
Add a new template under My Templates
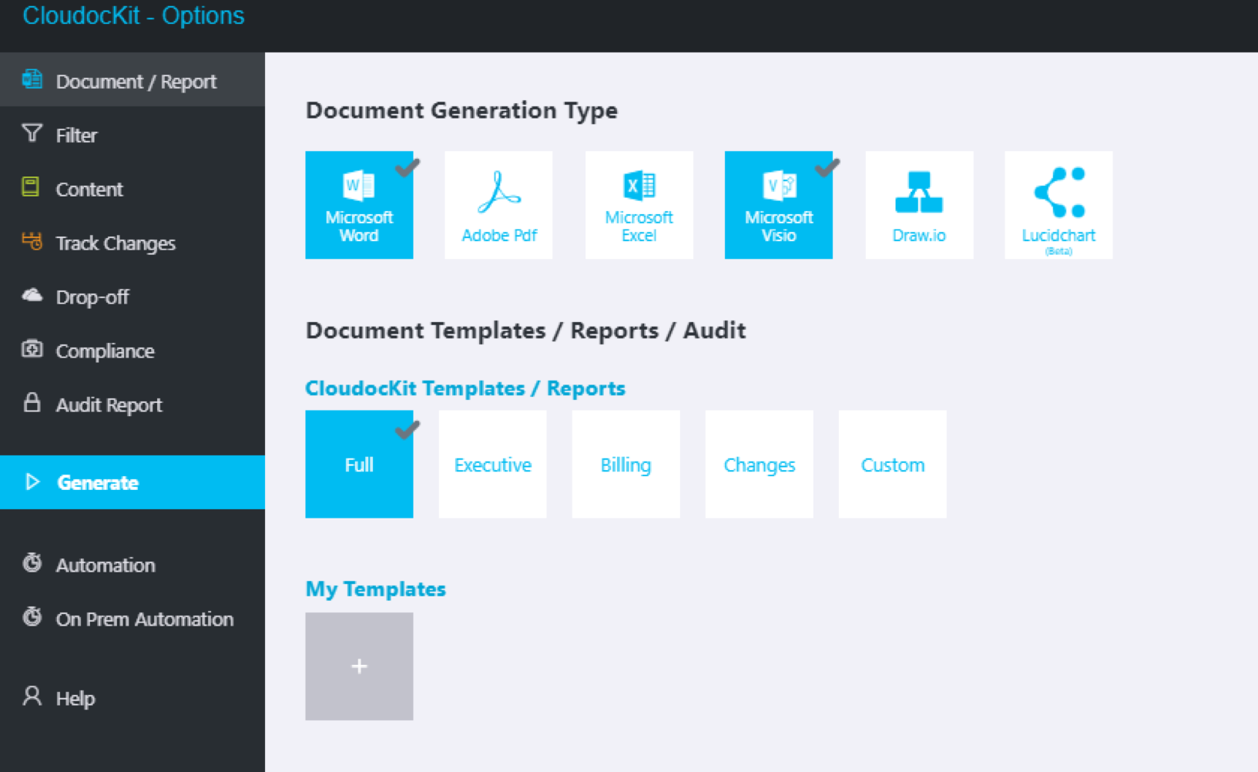coord(359,666)
